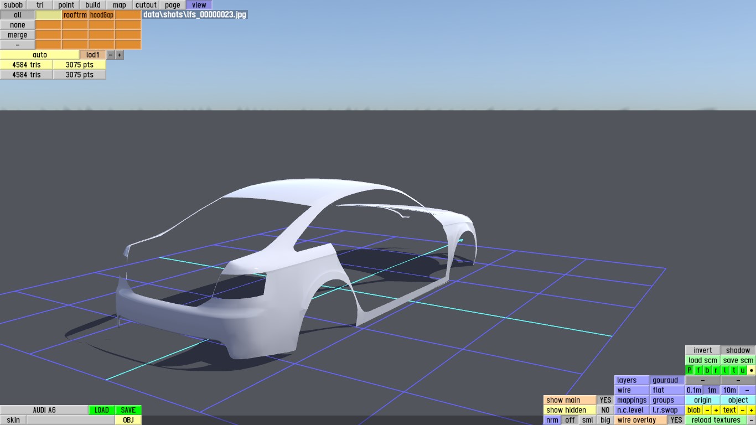Viewport: 756px width, 425px height.
Task: Set grid size to 1m
Action: click(712, 390)
